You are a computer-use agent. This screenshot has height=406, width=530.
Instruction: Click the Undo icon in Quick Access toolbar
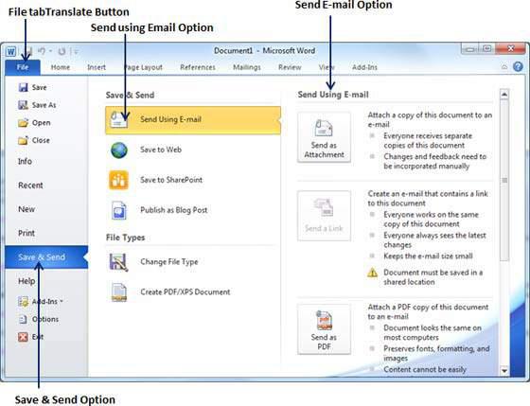tap(42, 51)
